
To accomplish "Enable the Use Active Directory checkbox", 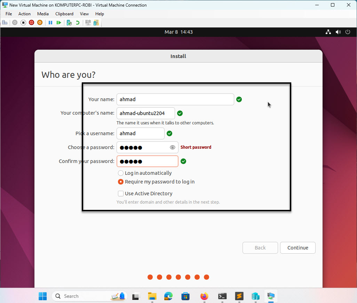I will point(120,194).
